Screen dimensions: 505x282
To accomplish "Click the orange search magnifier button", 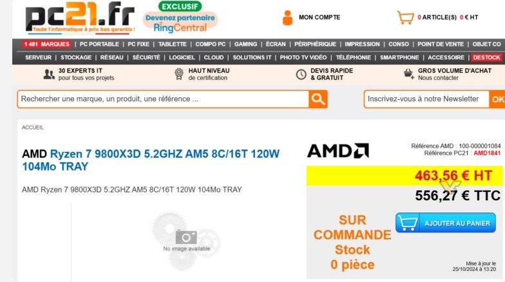I will 318,99.
